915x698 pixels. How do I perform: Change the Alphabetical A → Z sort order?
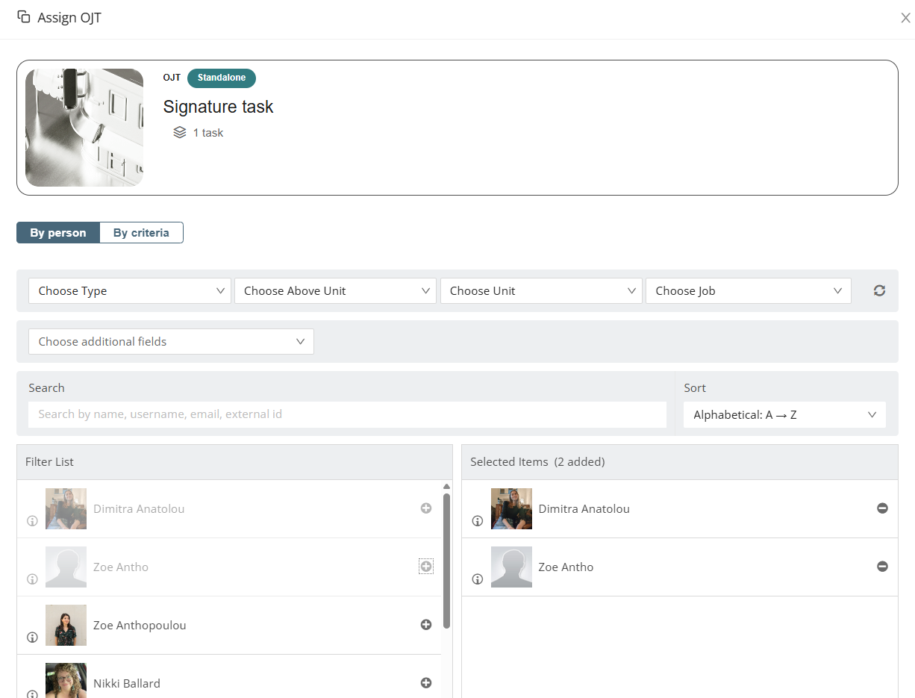click(784, 415)
